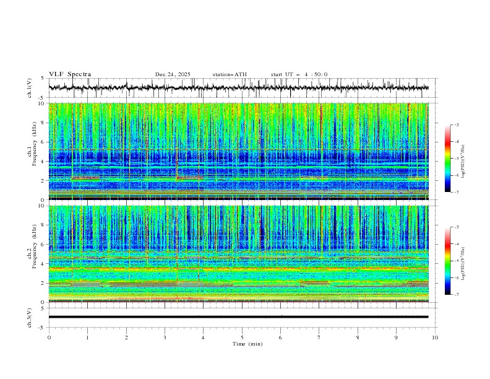The height and width of the screenshot is (379, 490).
Task: Select the date text "Dec.24, 2025"
Action: pos(173,74)
